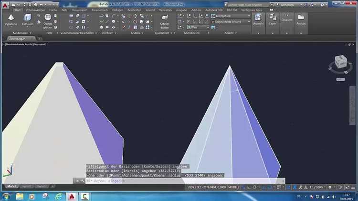The width and height of the screenshot is (358, 201).
Task: Open the Konzeptuell visual style dropdown
Action: point(231,16)
